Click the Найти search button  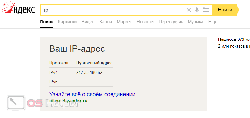[225, 10]
